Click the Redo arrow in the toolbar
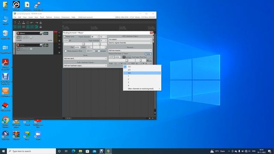This screenshot has width=274, height=154. click(36, 23)
